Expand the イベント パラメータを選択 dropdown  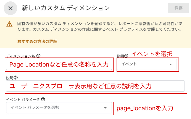[x=59, y=107]
